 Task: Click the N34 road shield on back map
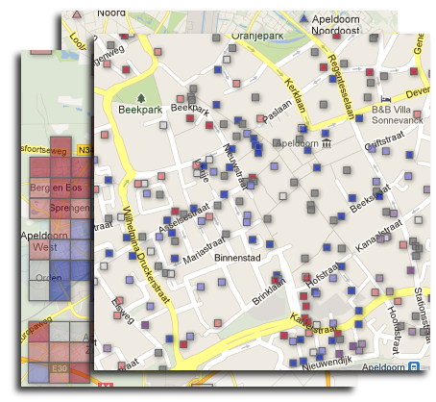click(x=85, y=150)
